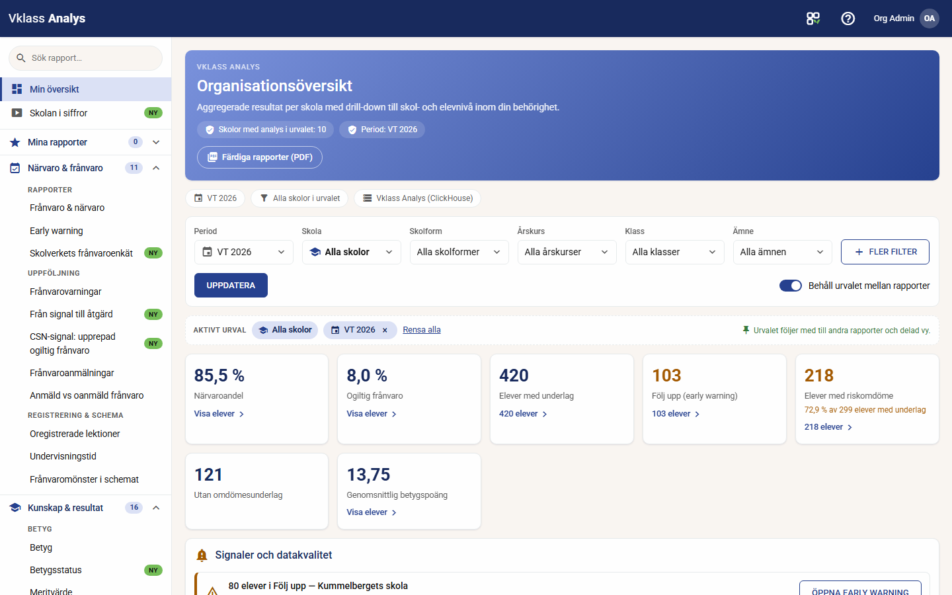Open the Klass dropdown
This screenshot has height=595, width=952.
point(675,252)
